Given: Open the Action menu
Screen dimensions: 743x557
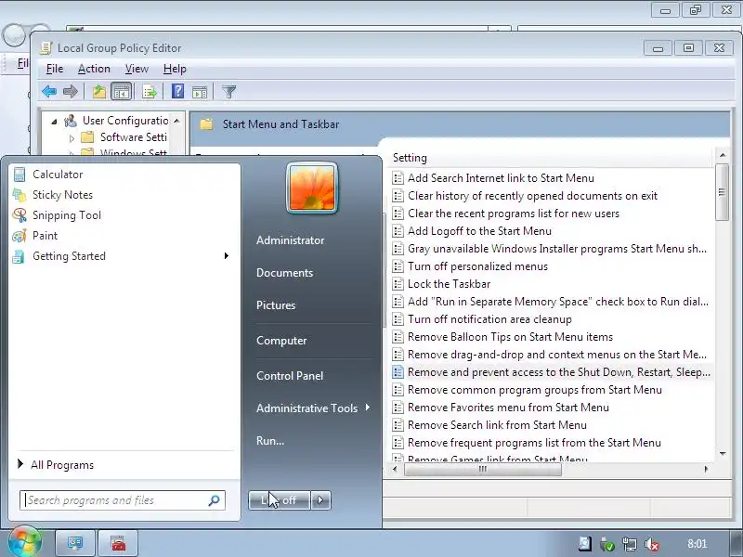Looking at the screenshot, I should pyautogui.click(x=94, y=69).
